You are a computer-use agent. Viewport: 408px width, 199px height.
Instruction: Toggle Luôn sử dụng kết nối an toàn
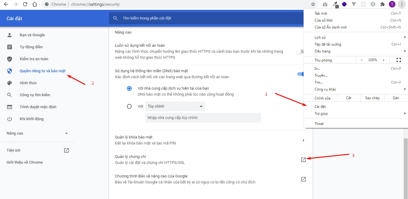pos(300,52)
